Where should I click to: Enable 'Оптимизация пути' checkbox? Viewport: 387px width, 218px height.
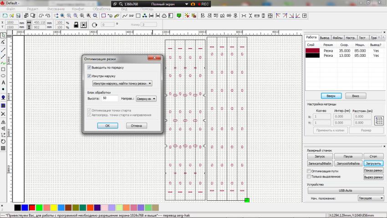[309, 171]
